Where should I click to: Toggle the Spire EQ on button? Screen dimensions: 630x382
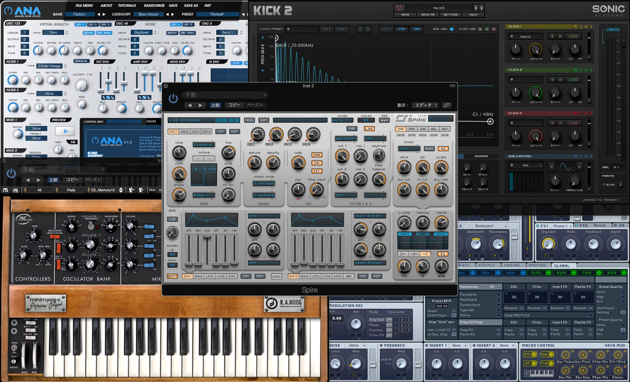[442, 254]
